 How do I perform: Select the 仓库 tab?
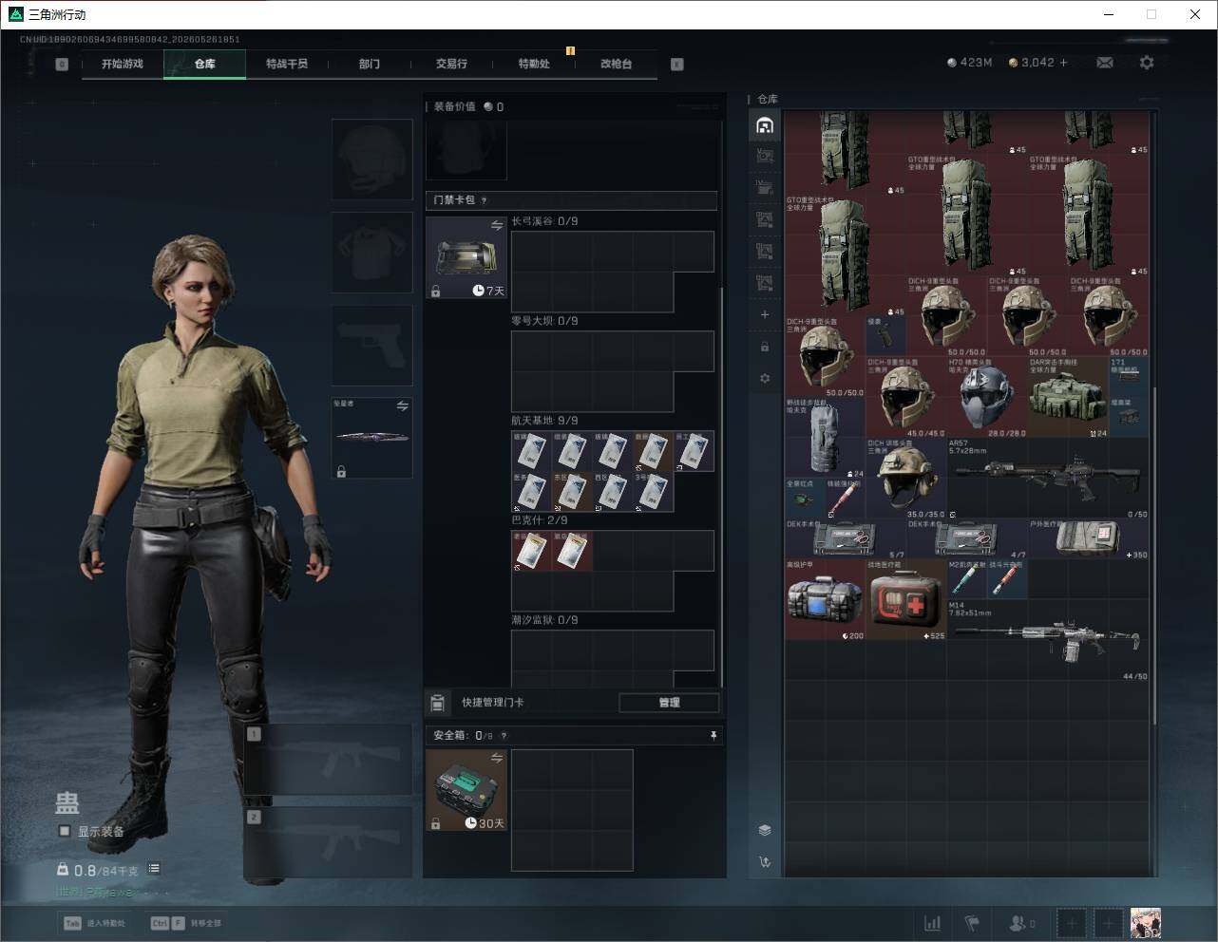point(204,64)
